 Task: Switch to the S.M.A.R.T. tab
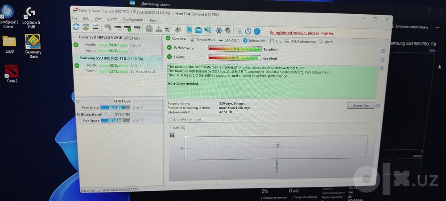click(229, 41)
